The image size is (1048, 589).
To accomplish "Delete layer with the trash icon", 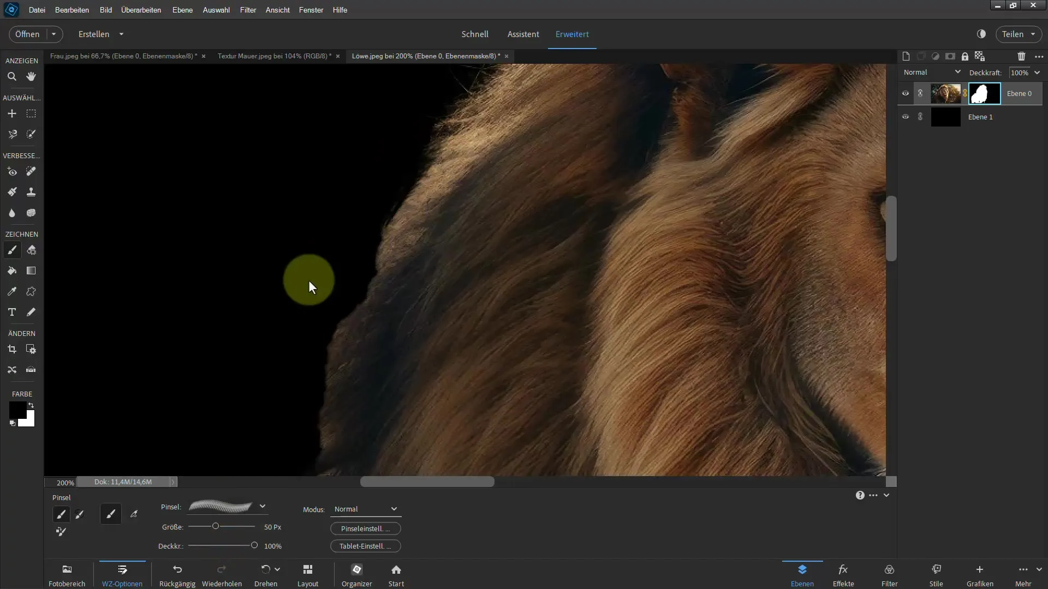I will (1021, 56).
